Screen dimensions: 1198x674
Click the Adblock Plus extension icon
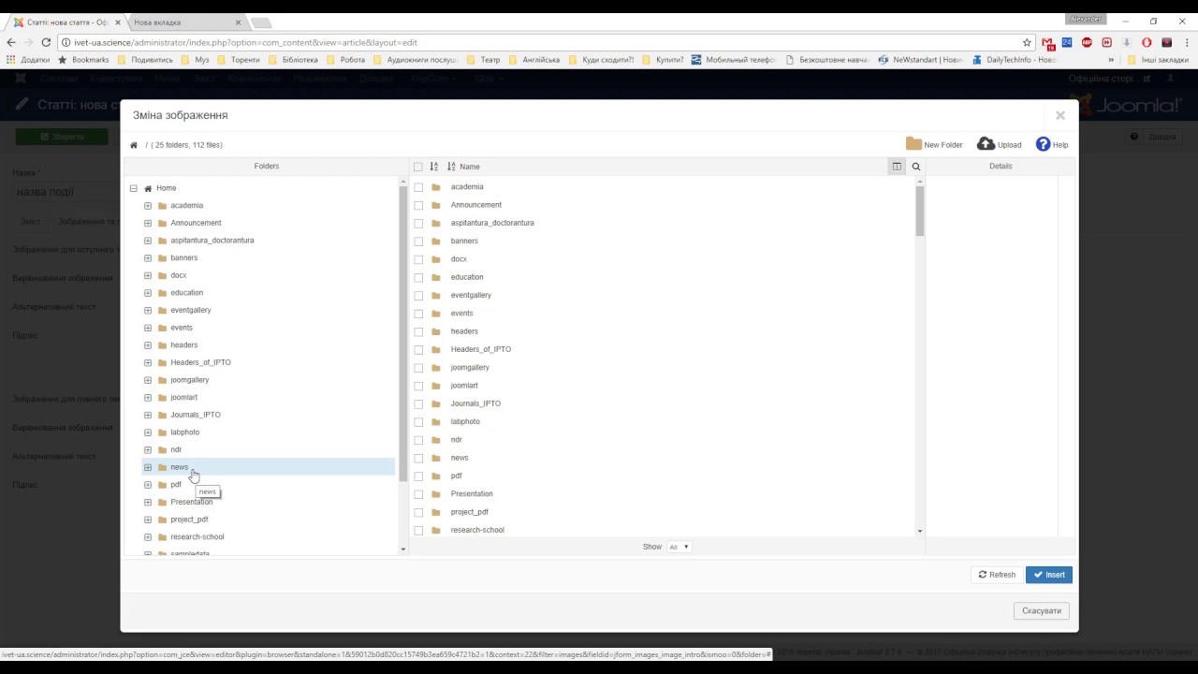(x=1087, y=42)
